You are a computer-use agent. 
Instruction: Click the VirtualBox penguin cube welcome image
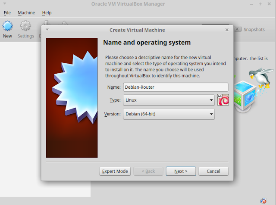254,90
